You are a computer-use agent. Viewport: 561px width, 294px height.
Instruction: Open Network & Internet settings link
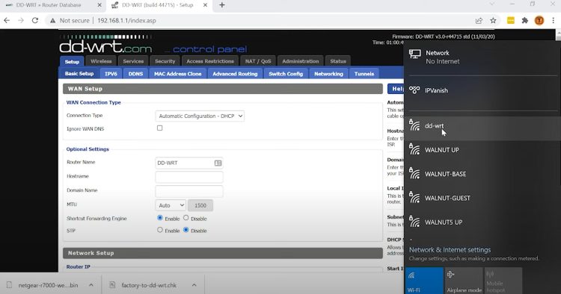point(450,250)
